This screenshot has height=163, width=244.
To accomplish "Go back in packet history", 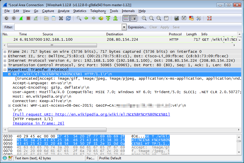I will tap(86, 18).
